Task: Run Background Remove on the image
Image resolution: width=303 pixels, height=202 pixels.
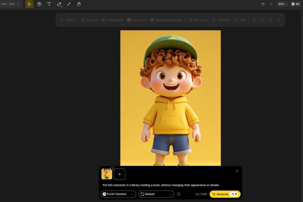Action: click(166, 20)
